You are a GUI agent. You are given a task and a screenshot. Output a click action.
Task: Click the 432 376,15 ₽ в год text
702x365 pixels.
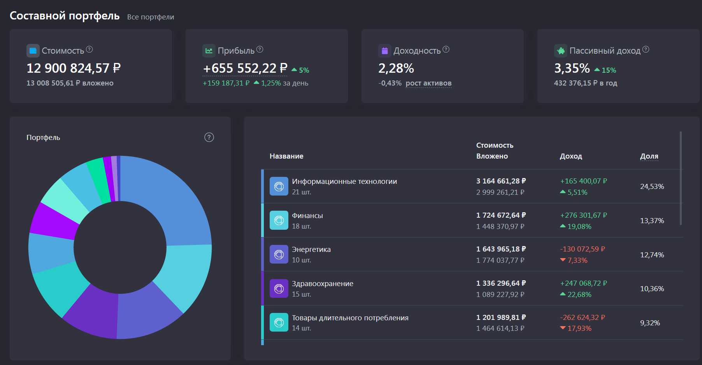click(x=586, y=83)
